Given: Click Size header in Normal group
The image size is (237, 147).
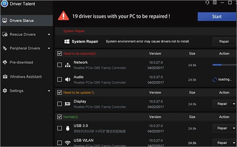Looking at the screenshot, I should [192, 117].
